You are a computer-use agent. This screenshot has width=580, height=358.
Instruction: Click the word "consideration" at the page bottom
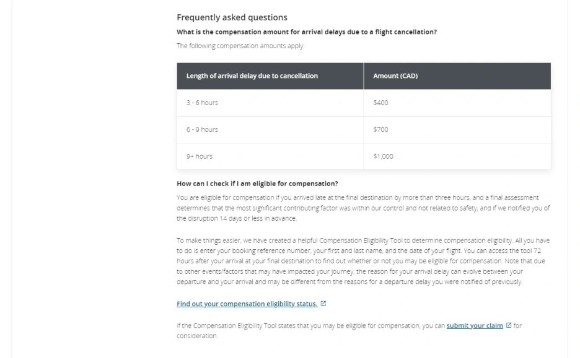197,336
